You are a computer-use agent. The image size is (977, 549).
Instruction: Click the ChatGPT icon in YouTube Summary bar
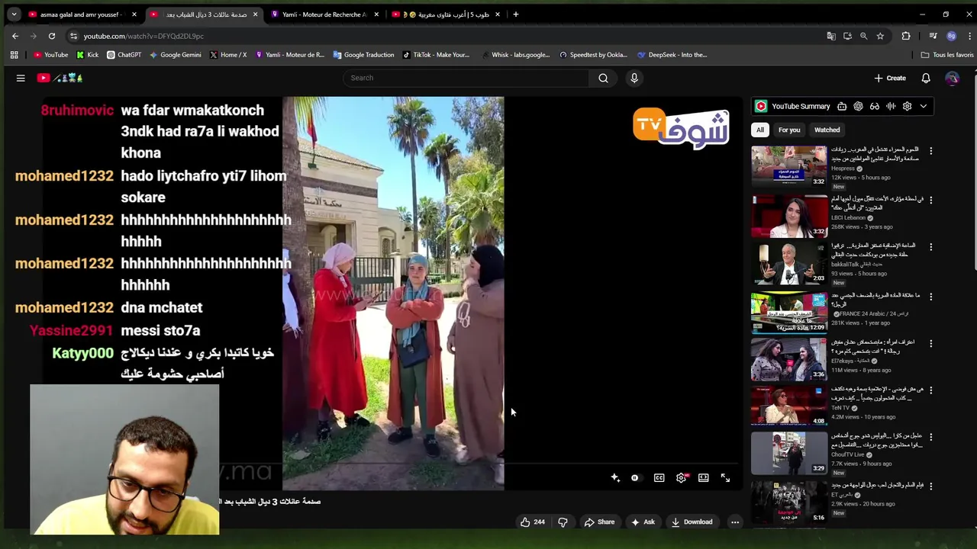(858, 107)
